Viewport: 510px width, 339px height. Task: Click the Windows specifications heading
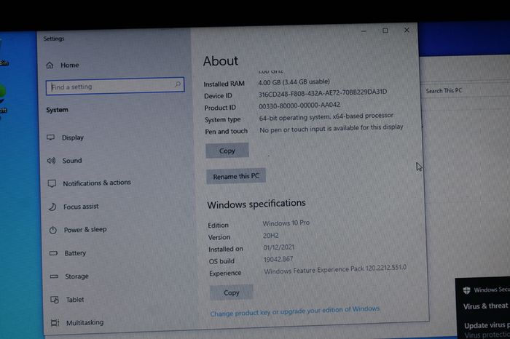pyautogui.click(x=256, y=204)
